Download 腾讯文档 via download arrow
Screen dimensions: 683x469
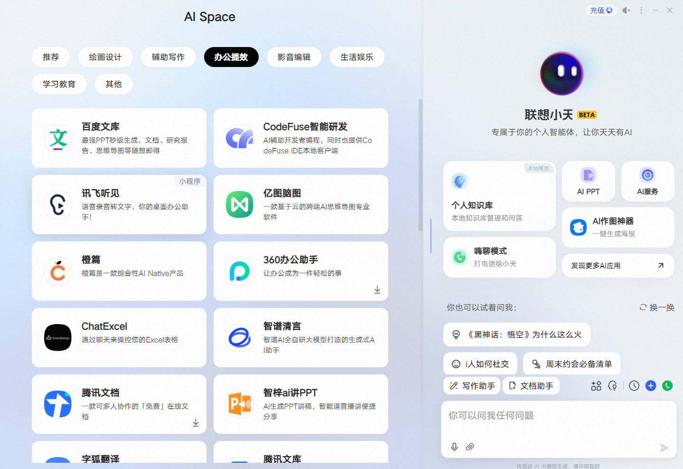[x=196, y=423]
